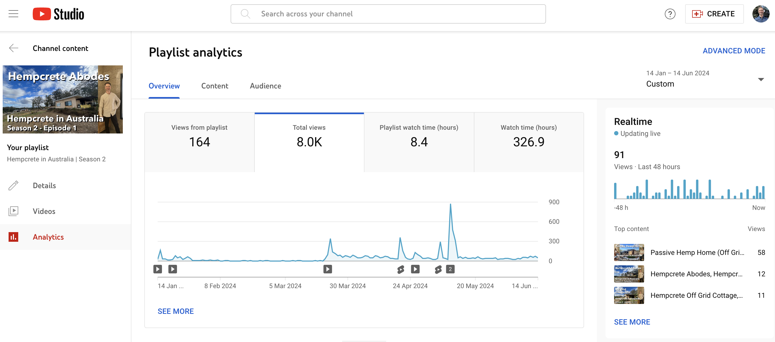
Task: Expand Top content with SEE MORE
Action: pyautogui.click(x=632, y=322)
